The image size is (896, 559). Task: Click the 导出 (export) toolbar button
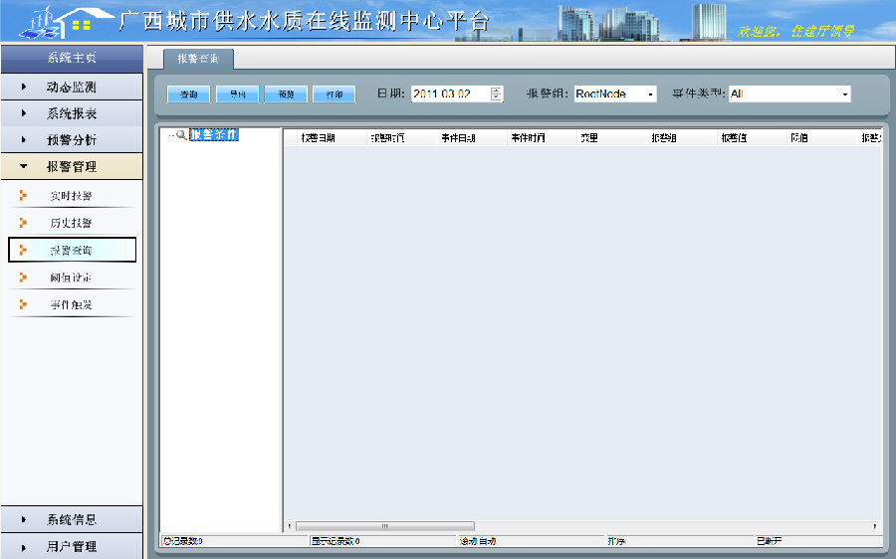(x=237, y=94)
